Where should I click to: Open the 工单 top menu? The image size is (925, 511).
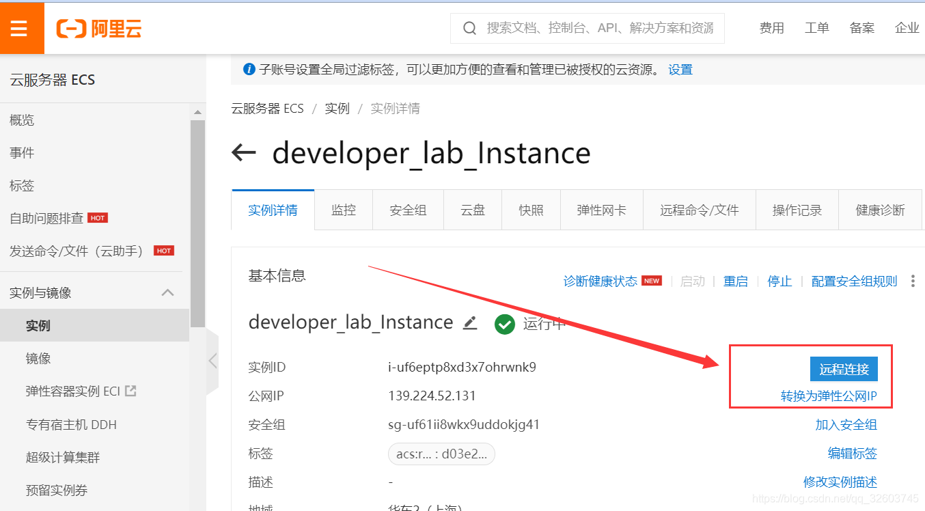point(817,28)
